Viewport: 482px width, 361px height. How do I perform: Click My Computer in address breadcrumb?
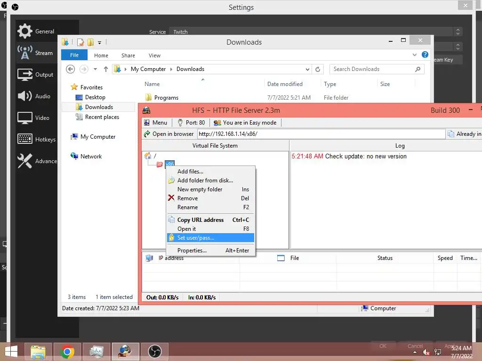pos(148,69)
